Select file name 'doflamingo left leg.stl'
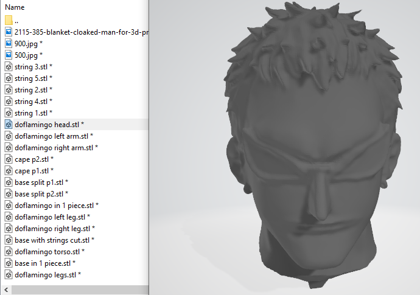Screen dimensions: 420x295 click(50, 217)
